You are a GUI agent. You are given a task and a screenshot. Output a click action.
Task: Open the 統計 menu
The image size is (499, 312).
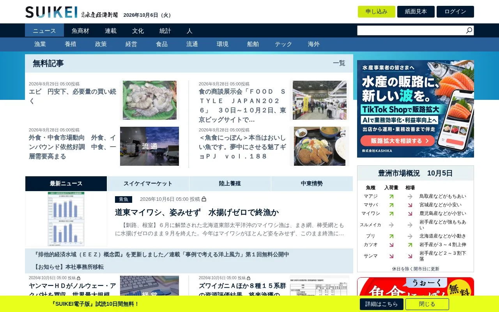165,30
